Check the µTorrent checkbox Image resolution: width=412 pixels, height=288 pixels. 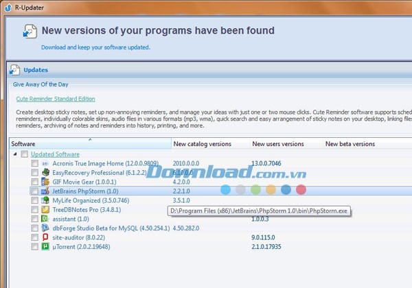click(x=35, y=247)
